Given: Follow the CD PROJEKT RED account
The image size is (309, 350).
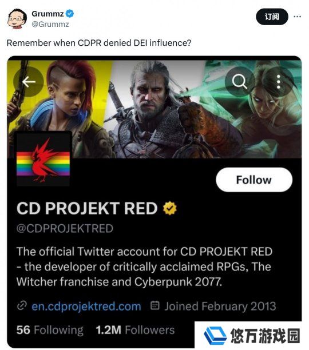Looking at the screenshot, I should pos(254,180).
